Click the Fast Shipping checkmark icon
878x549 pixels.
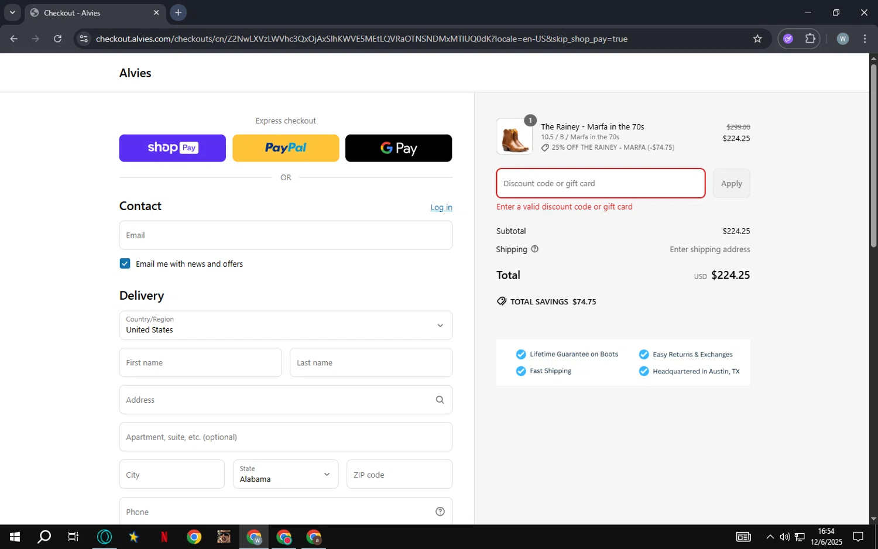pos(521,371)
